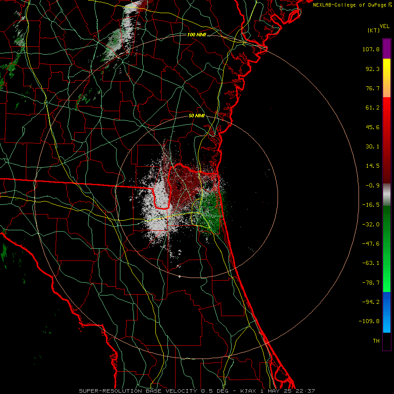The width and height of the screenshot is (394, 394).
Task: Click the 45.6 velocity scale value
Action: 373,127
